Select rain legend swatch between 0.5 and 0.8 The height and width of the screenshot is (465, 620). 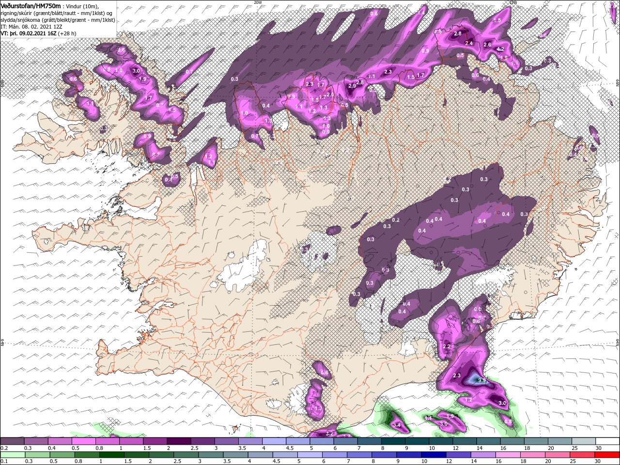[62, 455]
